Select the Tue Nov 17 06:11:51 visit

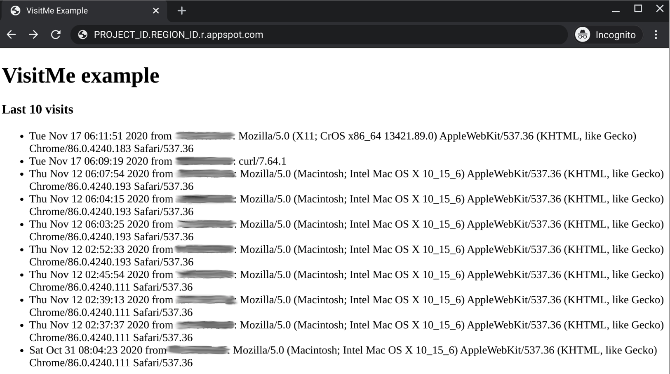coord(100,136)
